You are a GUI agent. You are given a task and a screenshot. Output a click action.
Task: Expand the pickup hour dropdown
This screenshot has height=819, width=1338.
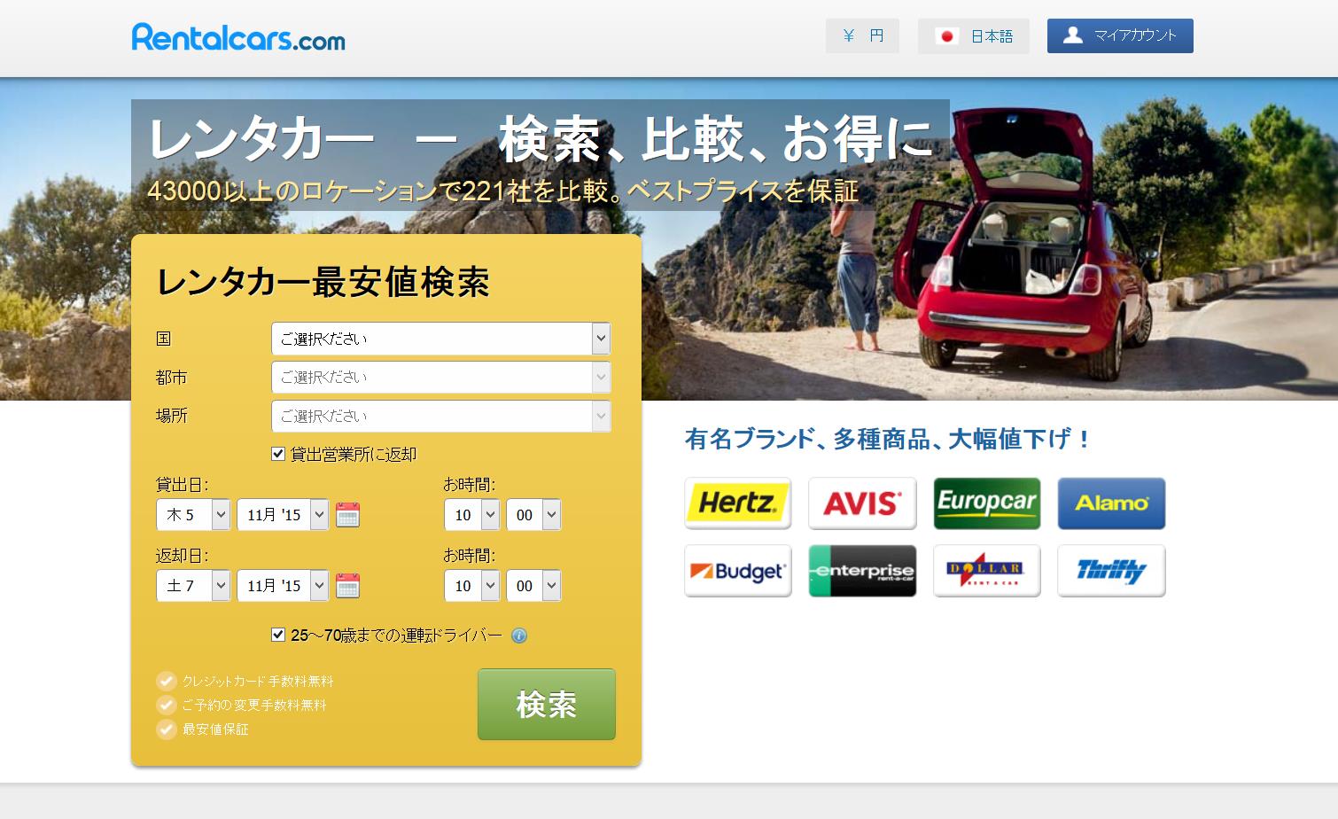[x=471, y=515]
